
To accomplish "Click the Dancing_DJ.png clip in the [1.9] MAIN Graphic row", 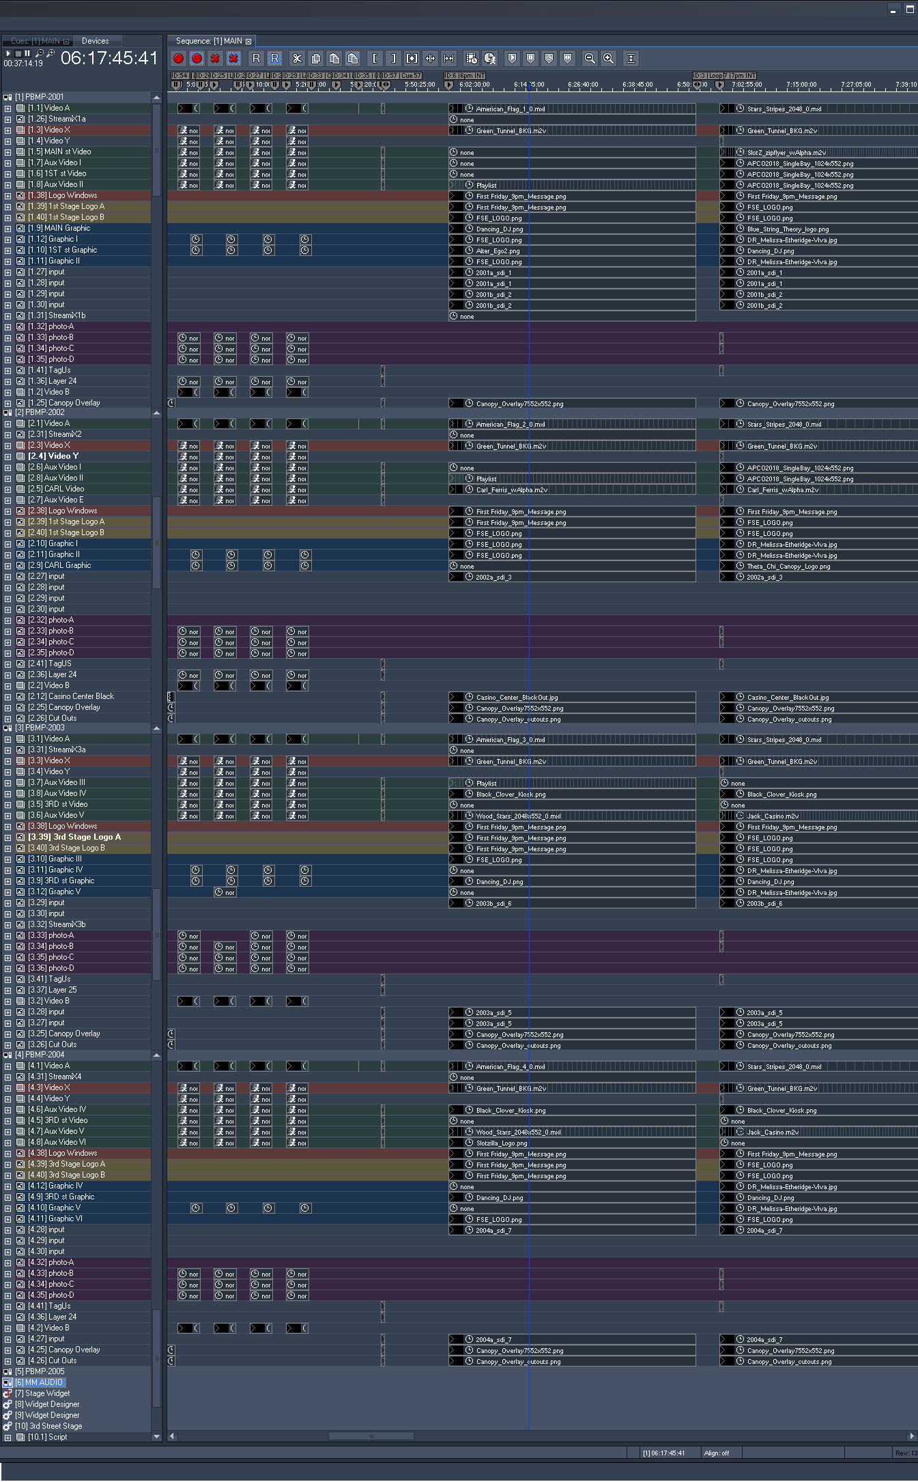I will click(x=500, y=229).
